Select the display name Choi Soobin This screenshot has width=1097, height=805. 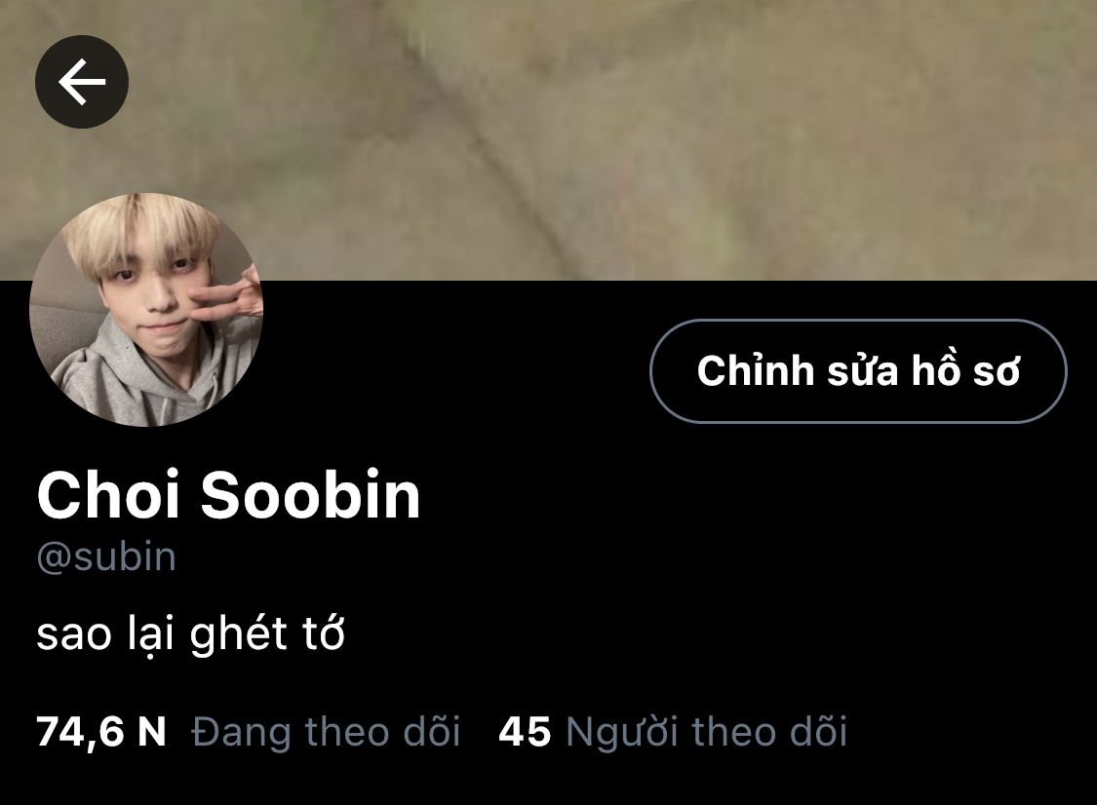229,495
